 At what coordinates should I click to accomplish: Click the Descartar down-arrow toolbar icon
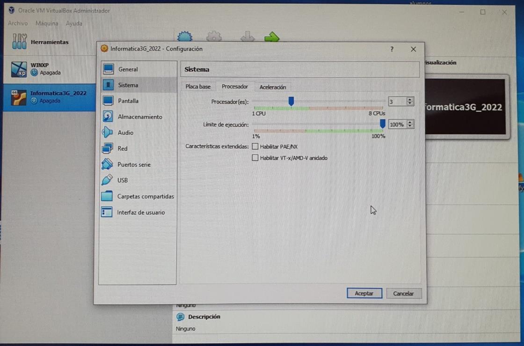click(247, 37)
